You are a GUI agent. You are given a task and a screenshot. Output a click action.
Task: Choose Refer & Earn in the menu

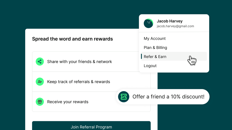tap(174, 56)
